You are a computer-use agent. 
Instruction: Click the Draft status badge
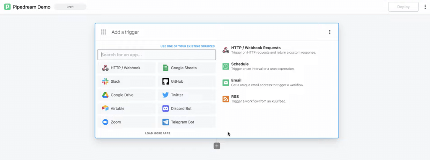pyautogui.click(x=70, y=7)
